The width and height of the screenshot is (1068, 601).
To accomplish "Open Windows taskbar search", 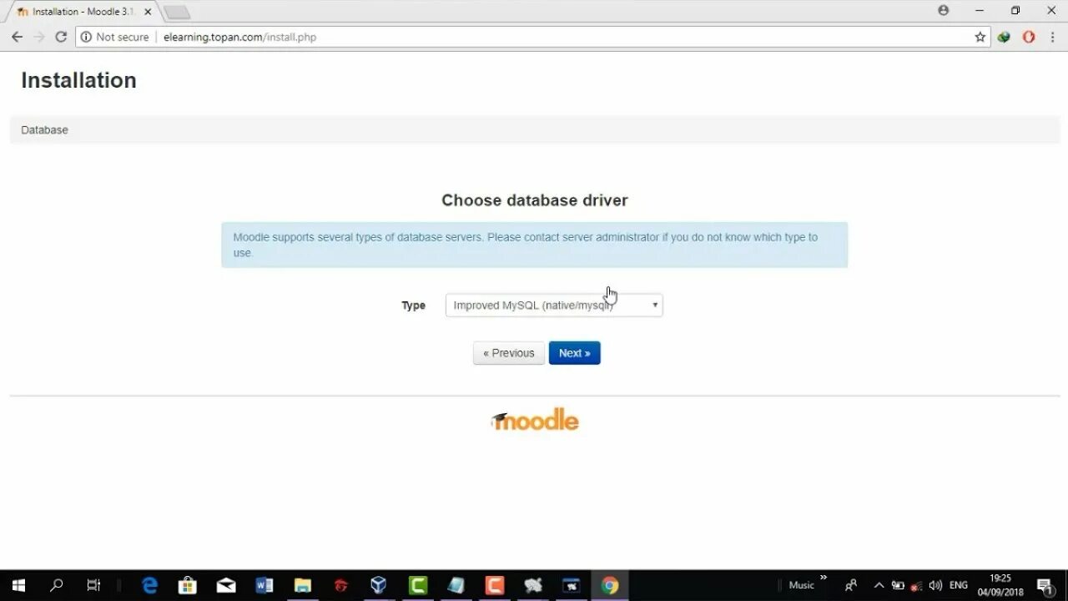I will coord(56,585).
